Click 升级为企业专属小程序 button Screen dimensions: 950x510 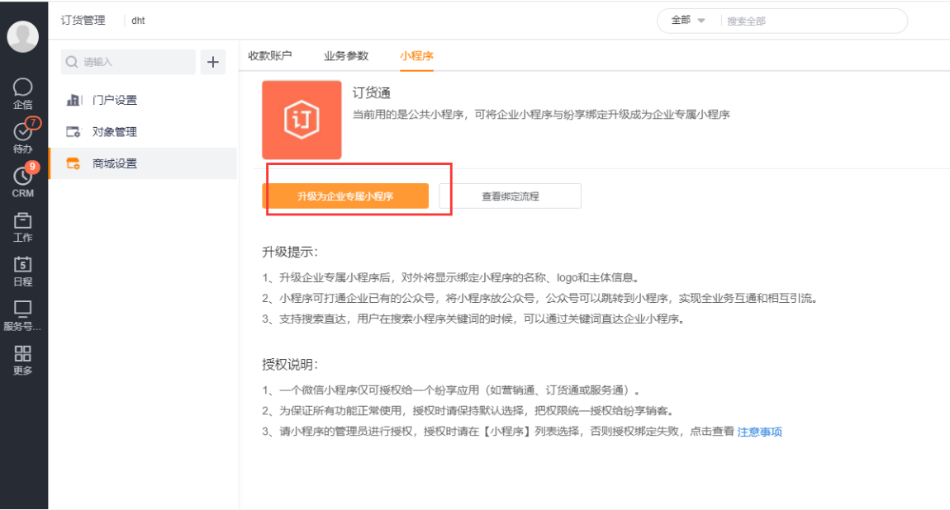pyautogui.click(x=345, y=196)
